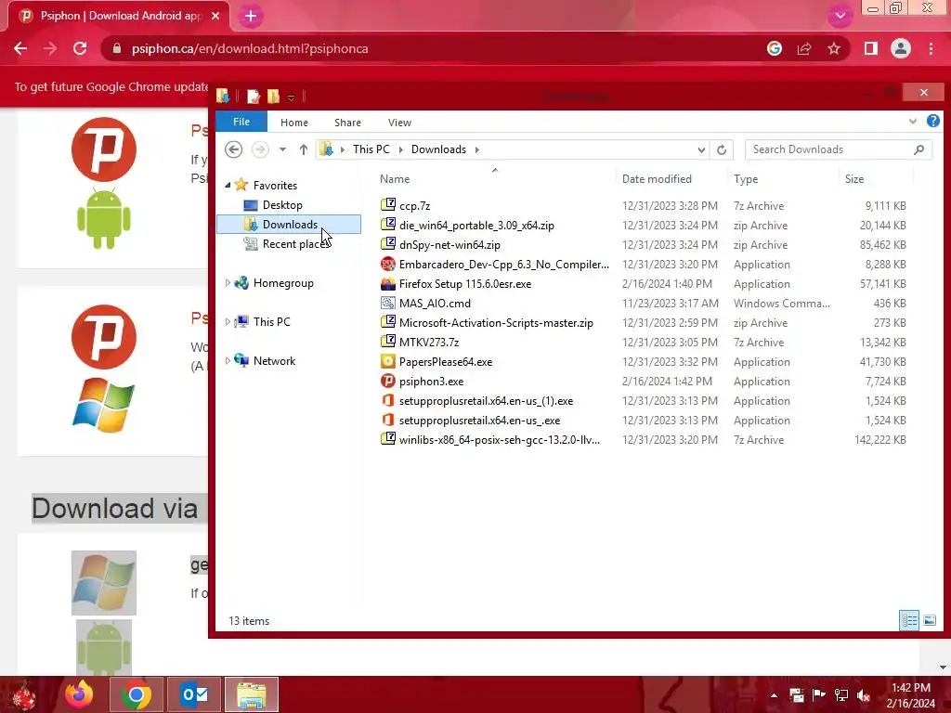Expand the This PC tree node
The width and height of the screenshot is (951, 713).
pos(228,321)
